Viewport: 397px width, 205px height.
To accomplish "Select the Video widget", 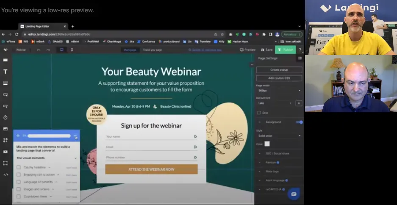I will (x=6, y=152).
